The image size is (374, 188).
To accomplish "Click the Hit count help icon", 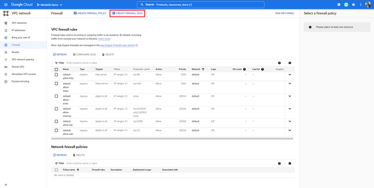I will click(244, 69).
